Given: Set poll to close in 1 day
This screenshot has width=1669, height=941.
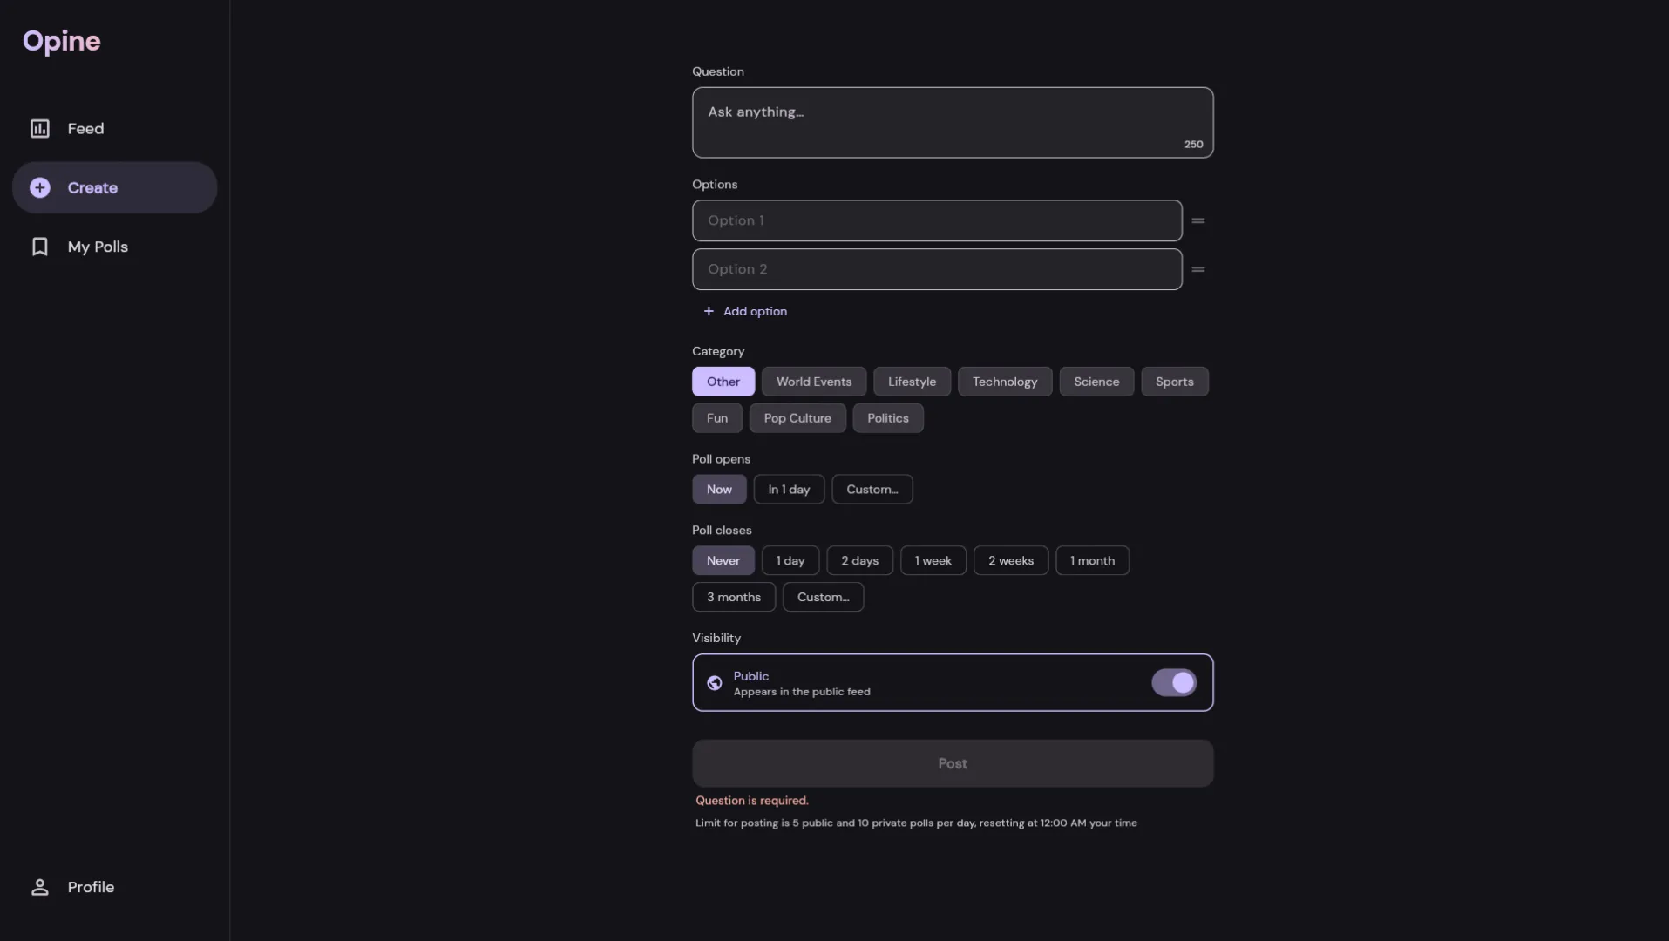Looking at the screenshot, I should 790,561.
